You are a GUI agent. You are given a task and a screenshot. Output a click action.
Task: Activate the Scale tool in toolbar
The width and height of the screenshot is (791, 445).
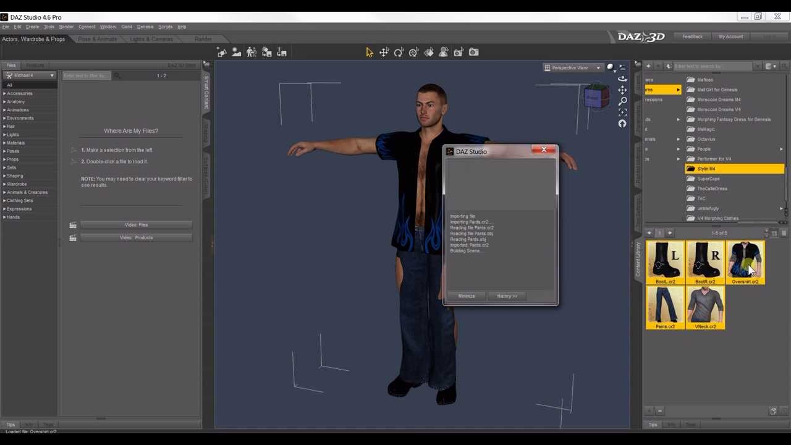(x=413, y=53)
